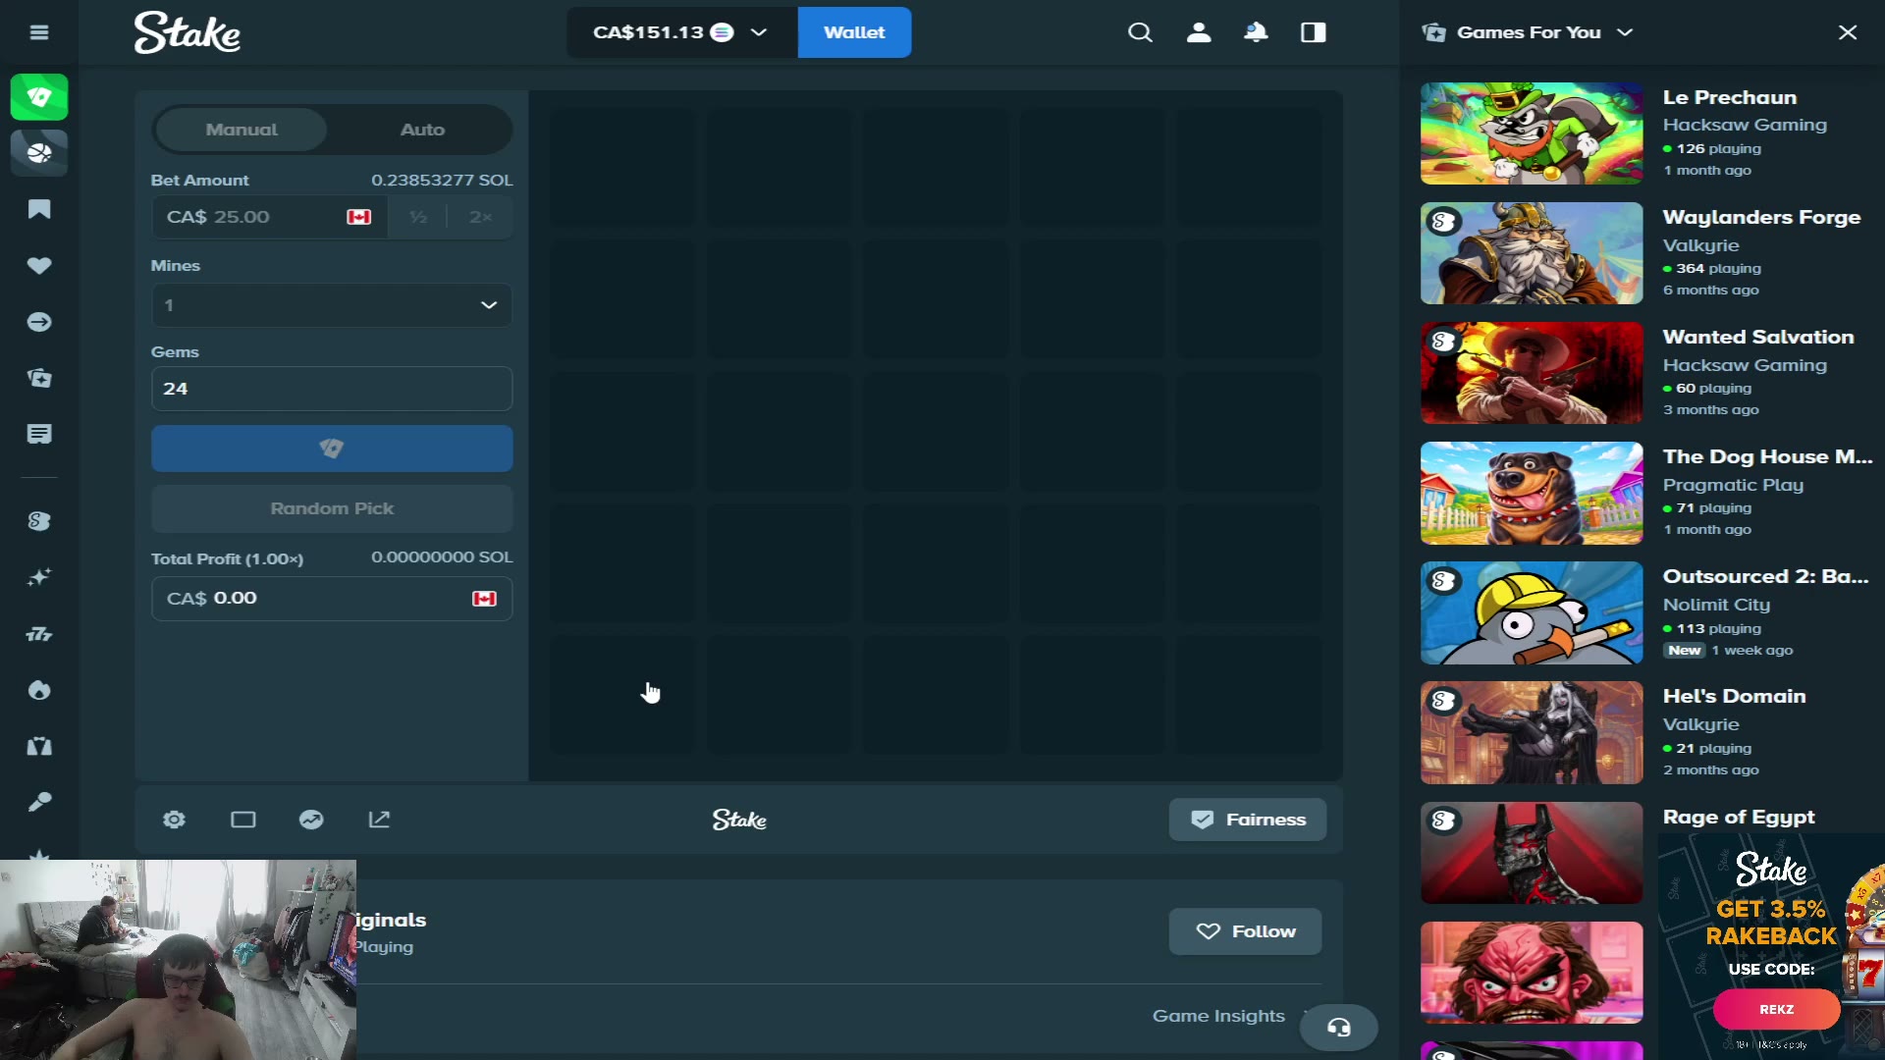1885x1060 pixels.
Task: Open The Dog House game thumbnail
Action: coord(1532,493)
